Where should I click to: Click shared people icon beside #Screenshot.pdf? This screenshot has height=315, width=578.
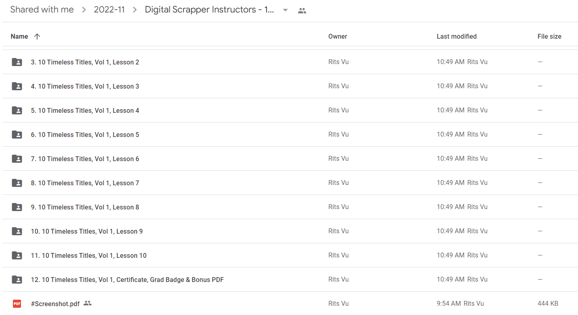88,303
